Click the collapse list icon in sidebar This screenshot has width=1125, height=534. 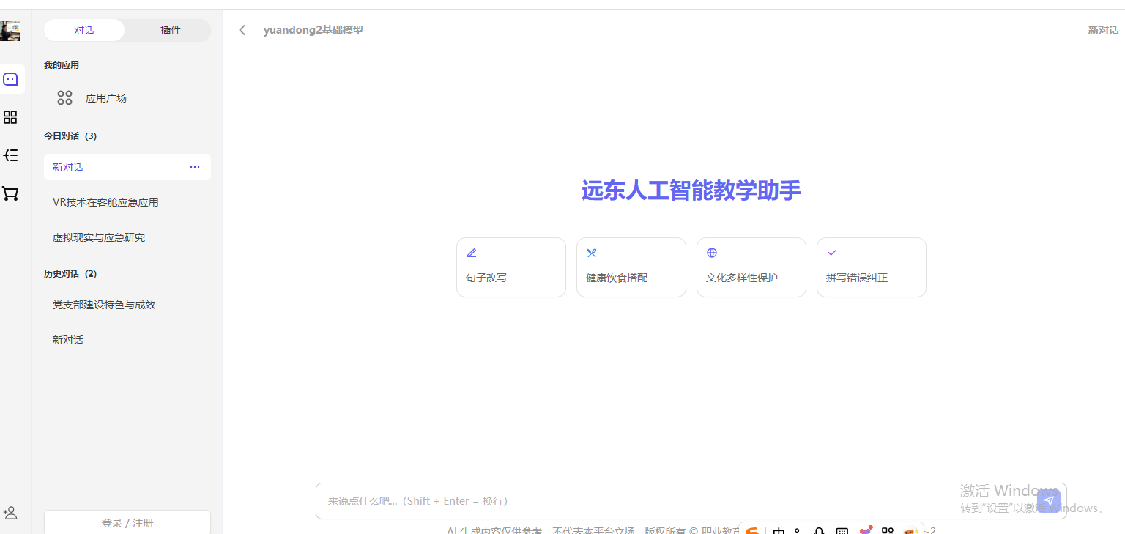pos(11,155)
